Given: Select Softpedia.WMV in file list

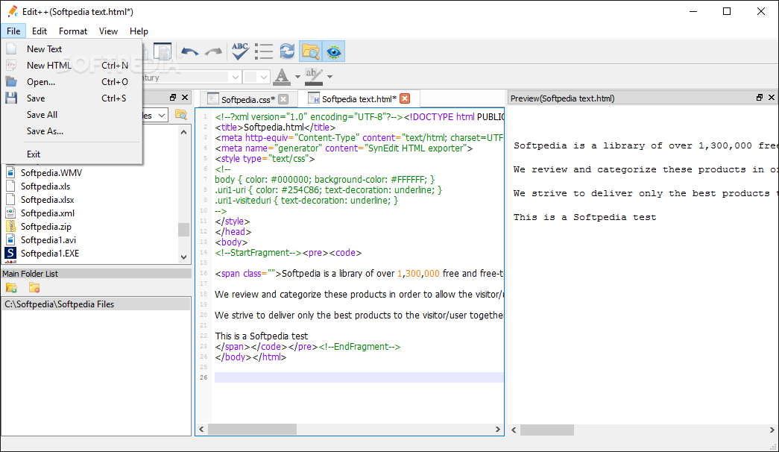Looking at the screenshot, I should tap(51, 172).
